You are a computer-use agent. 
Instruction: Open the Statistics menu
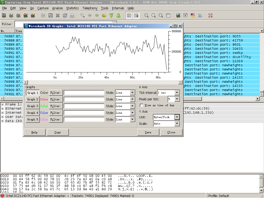(x=72, y=8)
